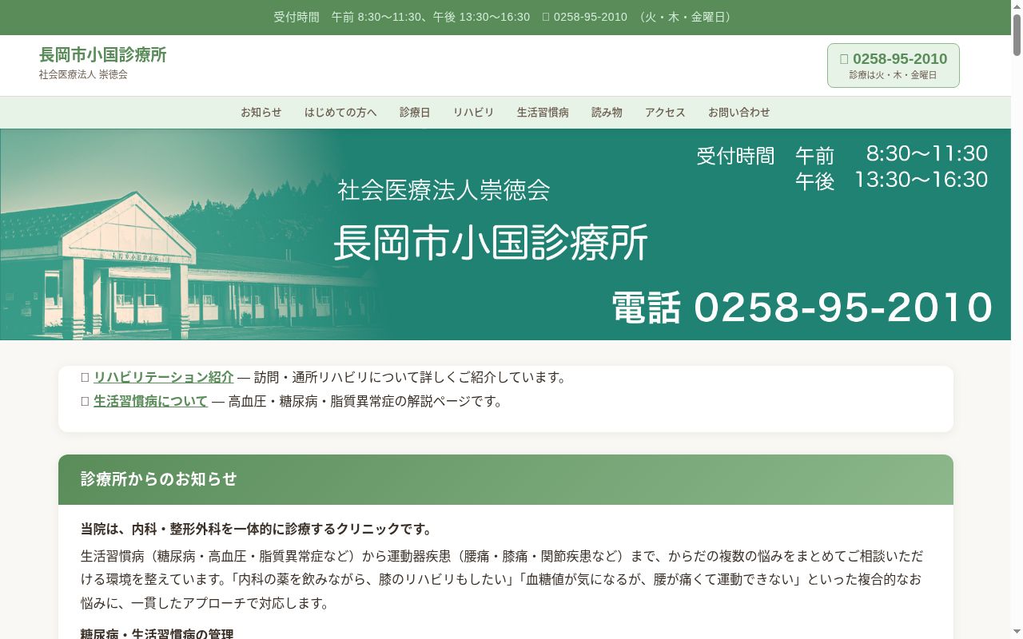Select 読み物 in the navigation
Screen dimensions: 1023x639
click(x=607, y=113)
